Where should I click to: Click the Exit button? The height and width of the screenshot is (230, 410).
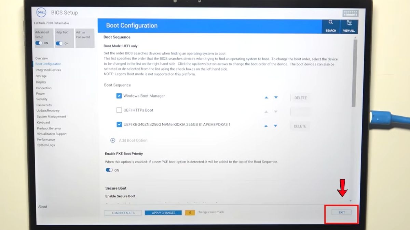(342, 212)
